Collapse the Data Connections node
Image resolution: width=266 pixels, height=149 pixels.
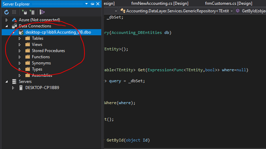pyautogui.click(x=7, y=26)
